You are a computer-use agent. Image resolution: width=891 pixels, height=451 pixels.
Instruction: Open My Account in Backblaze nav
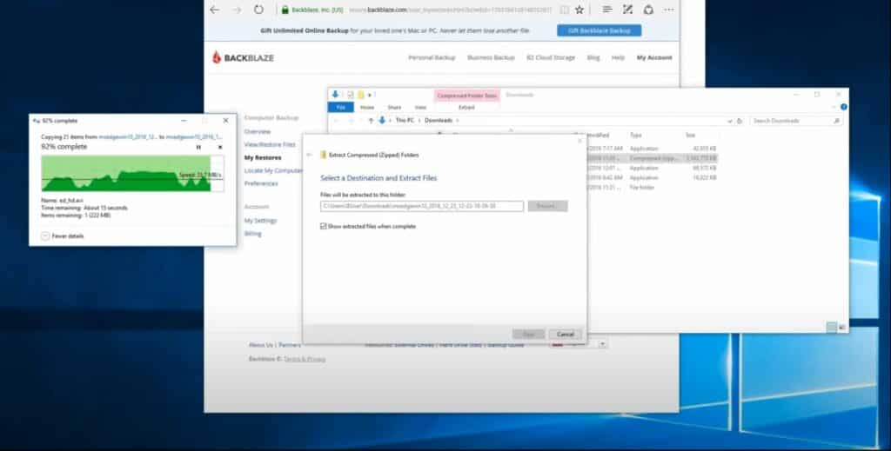coord(654,57)
